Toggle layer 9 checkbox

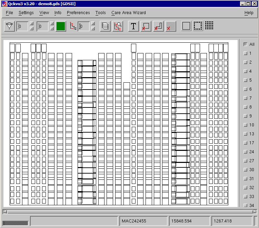[x=245, y=116]
